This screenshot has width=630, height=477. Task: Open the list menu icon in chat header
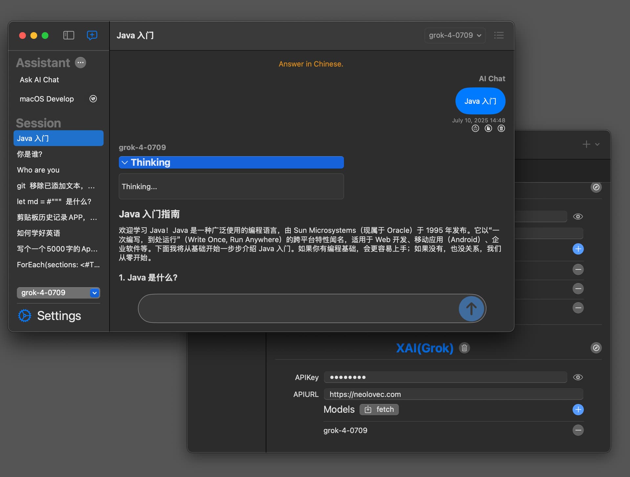point(499,35)
